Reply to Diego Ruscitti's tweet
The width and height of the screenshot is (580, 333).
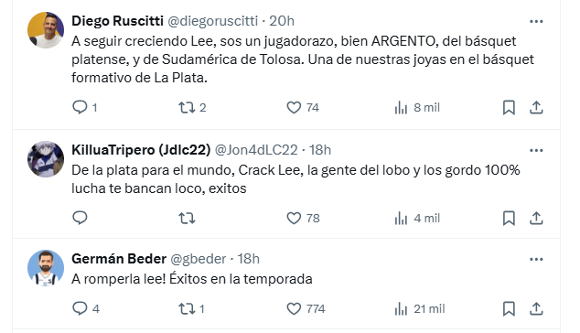(84, 107)
